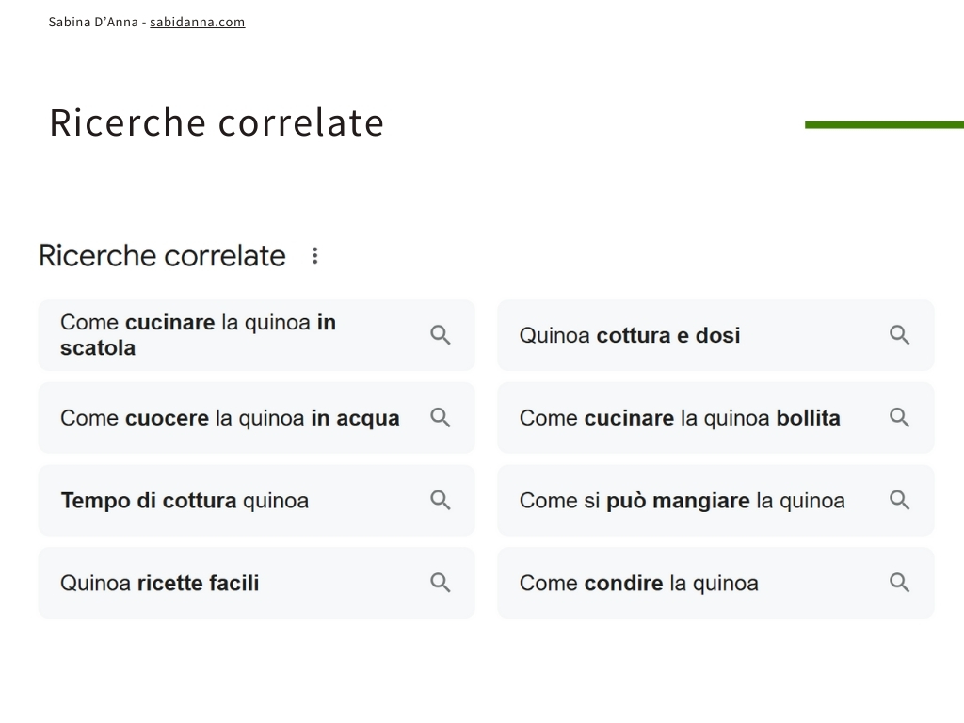
Task: Select suggestion Quinoa cottura e dosi
Action: tap(715, 335)
